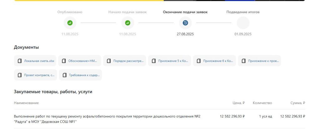Open the Приложение 5 к Ко... attachment
The image size is (320, 133).
[x=173, y=61]
